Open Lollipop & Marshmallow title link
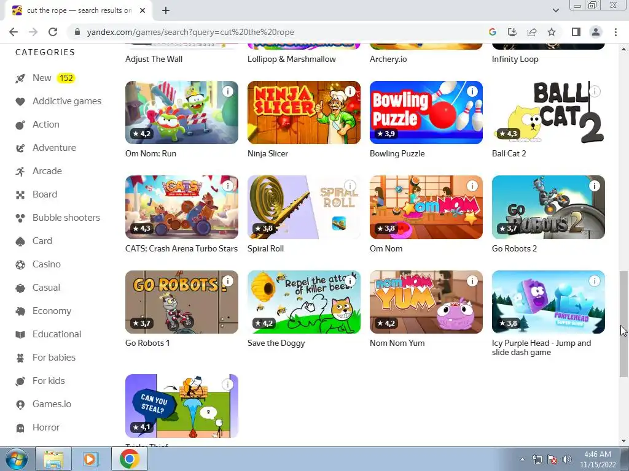Screen dimensions: 629x471 [292, 59]
